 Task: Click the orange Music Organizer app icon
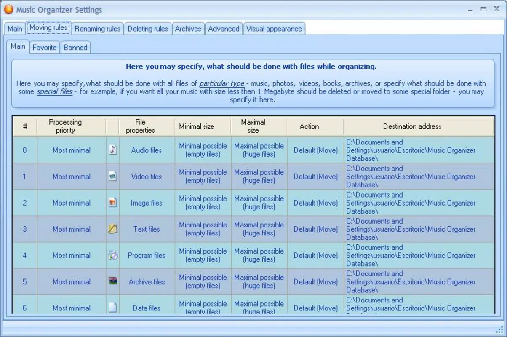(x=8, y=9)
